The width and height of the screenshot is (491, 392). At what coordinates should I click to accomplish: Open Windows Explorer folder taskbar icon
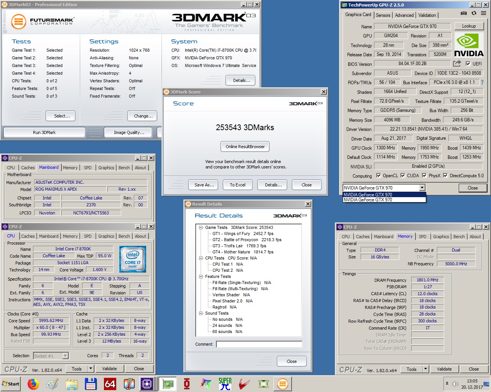click(72, 384)
